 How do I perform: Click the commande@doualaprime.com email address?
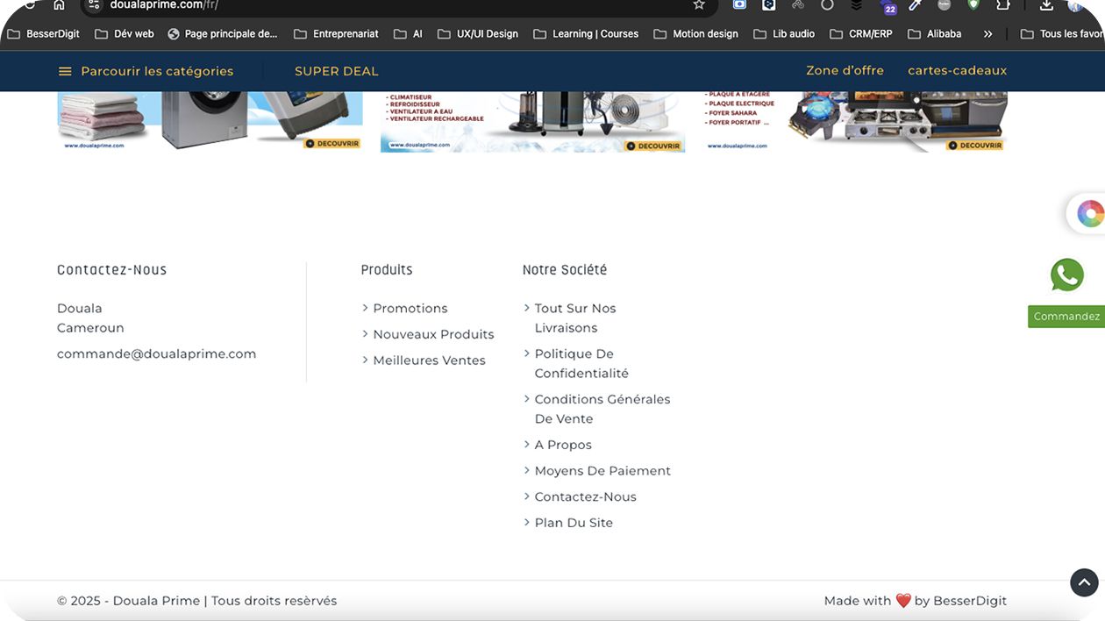pyautogui.click(x=157, y=353)
